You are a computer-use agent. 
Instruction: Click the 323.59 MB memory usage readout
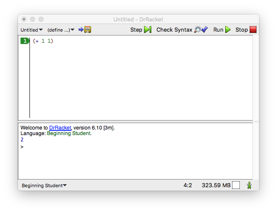(x=216, y=185)
